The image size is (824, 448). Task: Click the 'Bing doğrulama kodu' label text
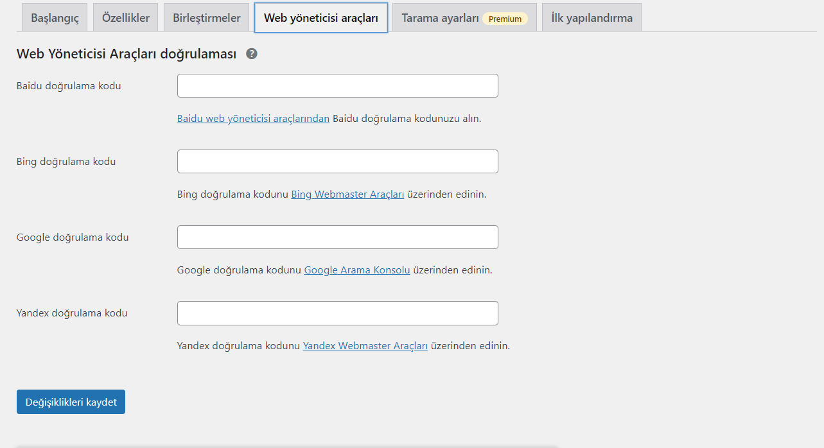coord(66,162)
